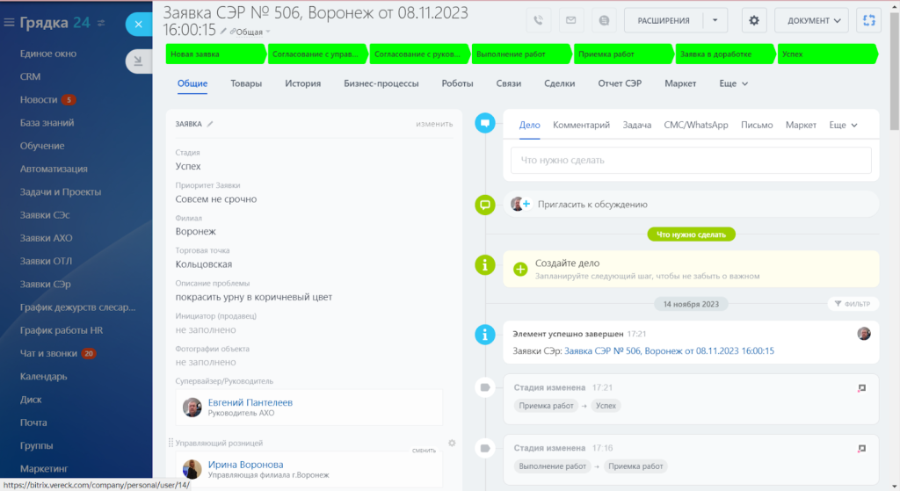900x491 pixels.
Task: Click the Что нужно сделать input field
Action: pyautogui.click(x=690, y=161)
